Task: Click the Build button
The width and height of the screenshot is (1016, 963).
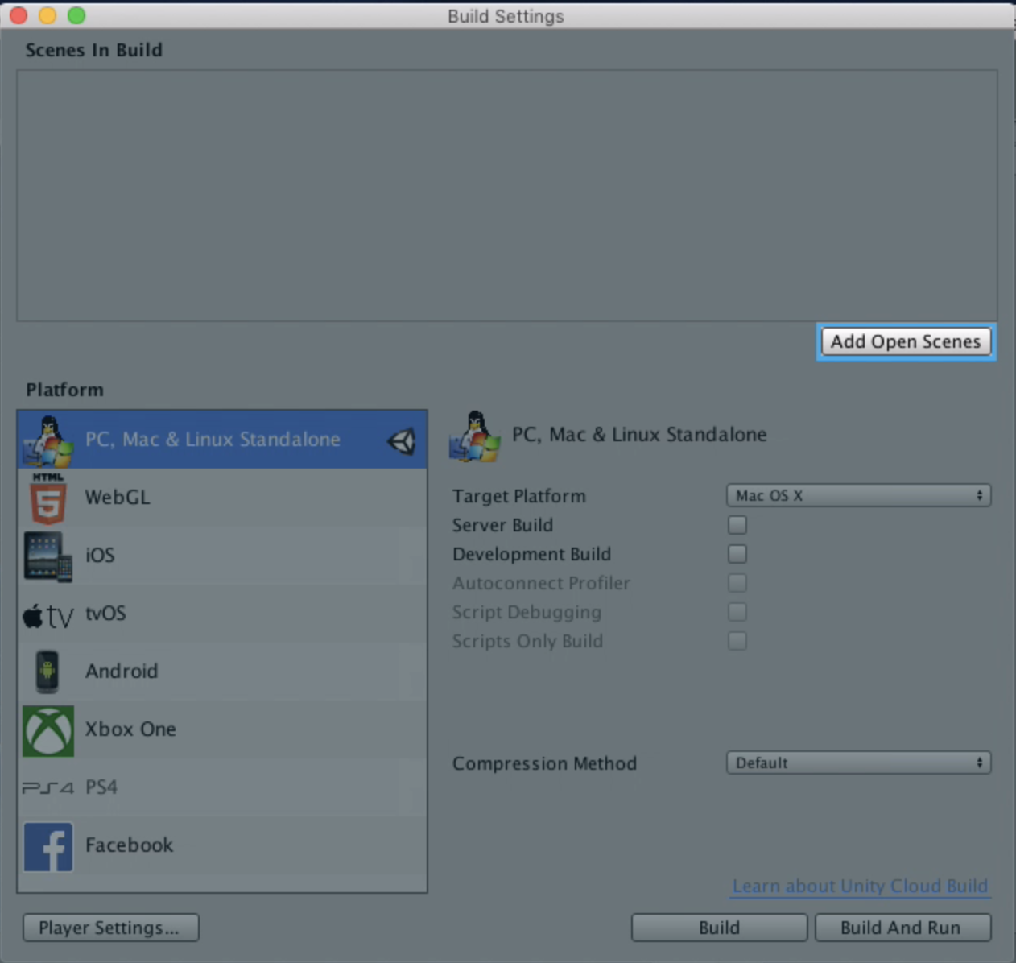Action: 719,928
